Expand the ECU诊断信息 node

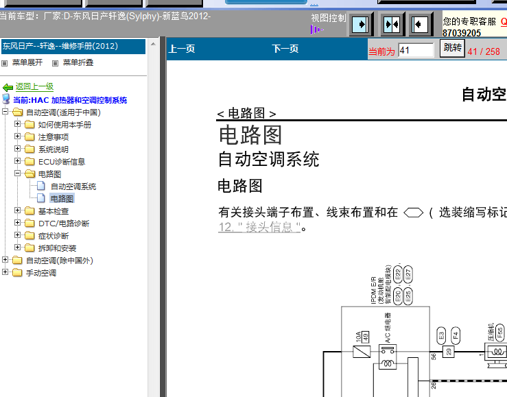click(x=17, y=161)
